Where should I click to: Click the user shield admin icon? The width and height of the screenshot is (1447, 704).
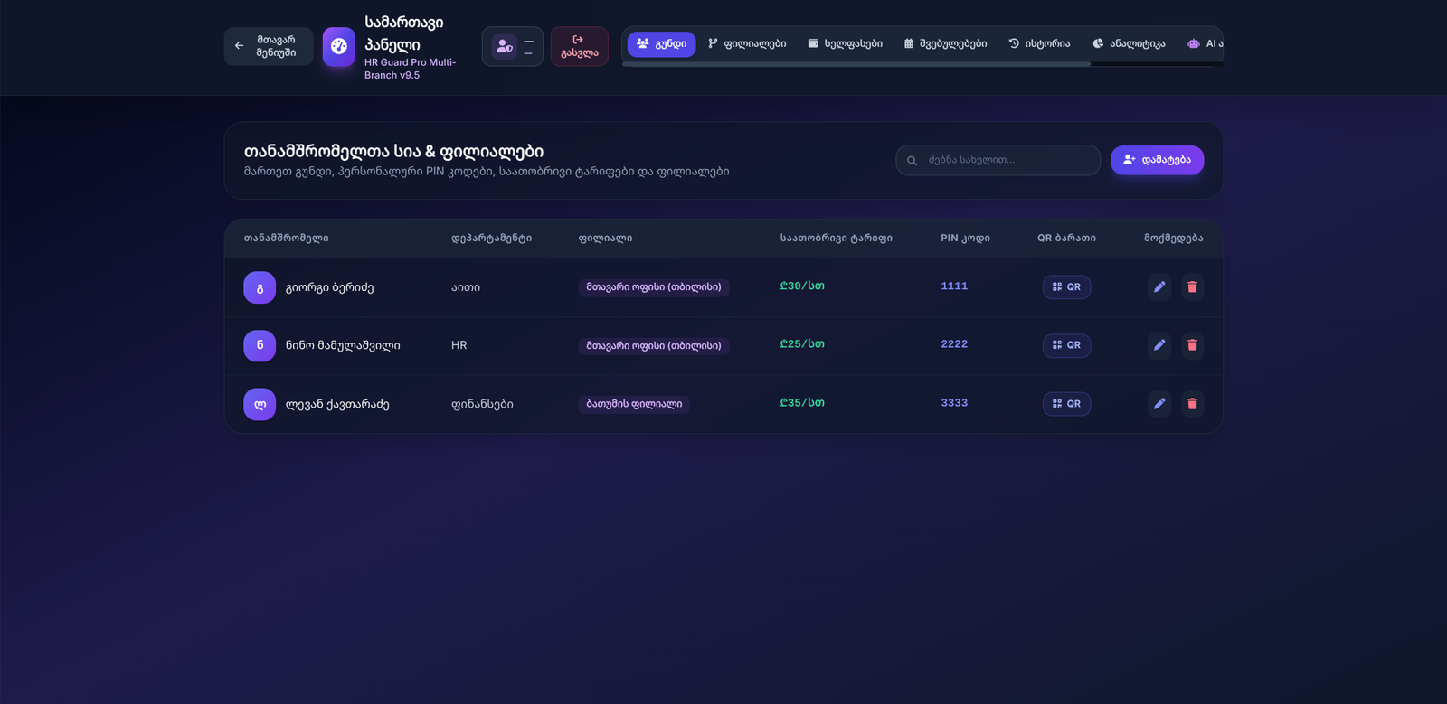pos(505,46)
